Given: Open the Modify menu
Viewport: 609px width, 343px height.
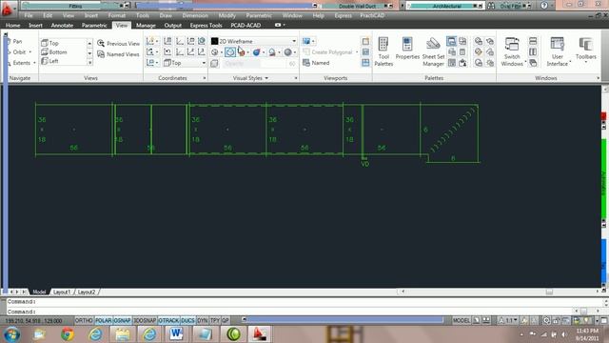Looking at the screenshot, I should (226, 15).
